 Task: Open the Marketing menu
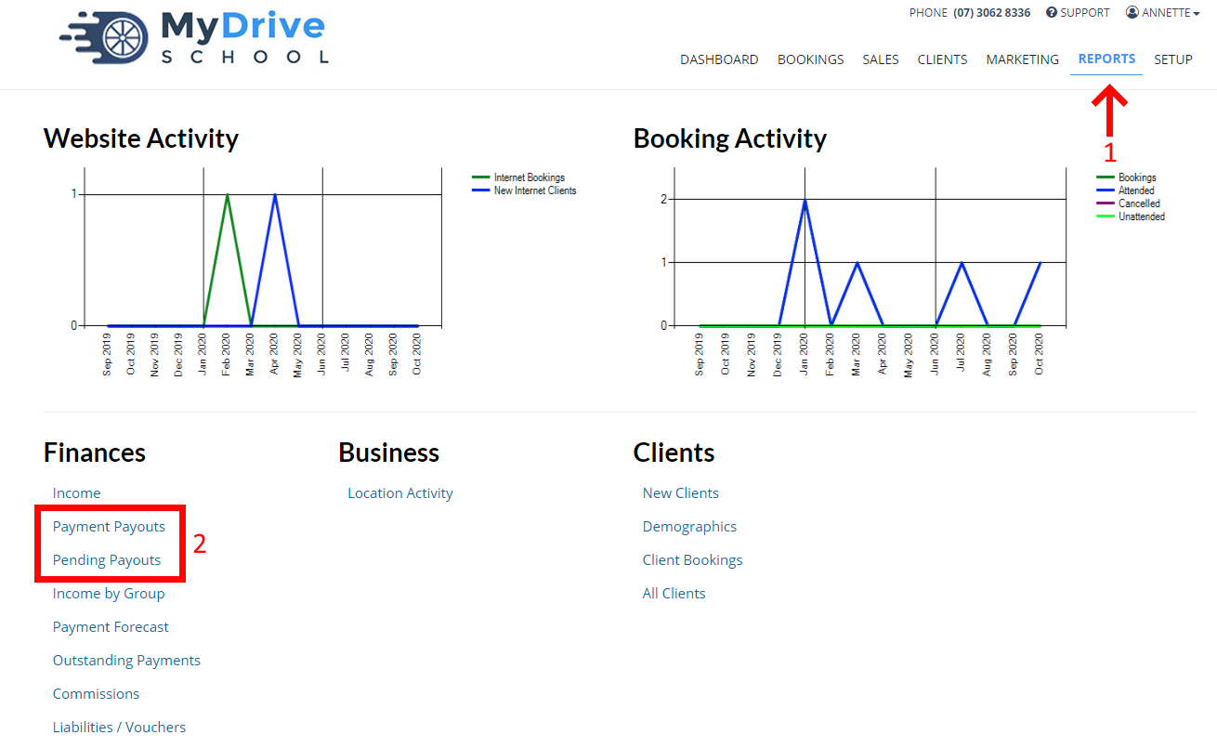pos(1022,59)
